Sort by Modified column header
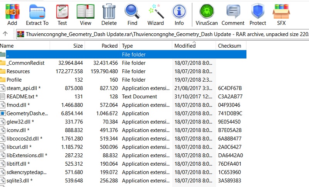309x187 pixels. coord(194,46)
